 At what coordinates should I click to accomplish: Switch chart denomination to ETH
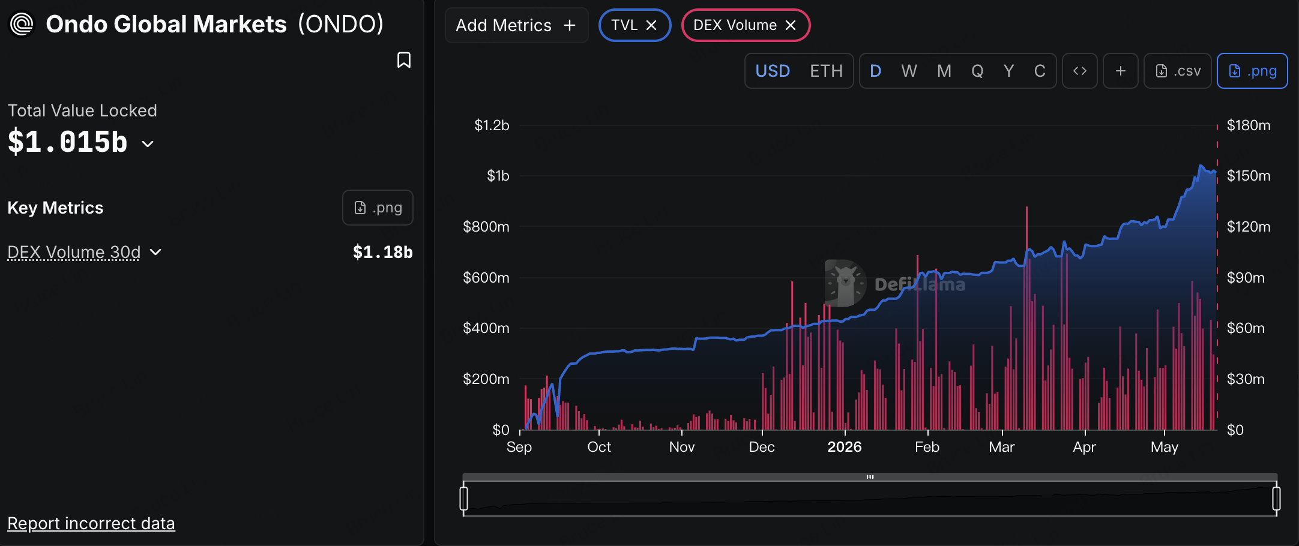[x=826, y=71]
